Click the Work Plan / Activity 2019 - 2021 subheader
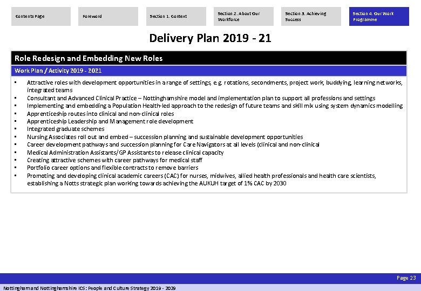Screen dimensions: 421x291 tap(209, 71)
